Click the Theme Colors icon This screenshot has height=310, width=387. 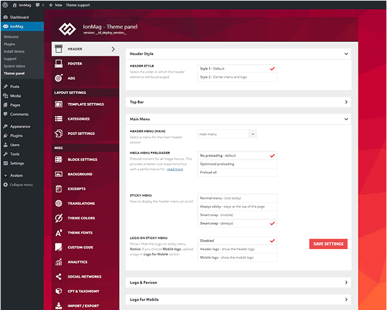[x=59, y=218]
